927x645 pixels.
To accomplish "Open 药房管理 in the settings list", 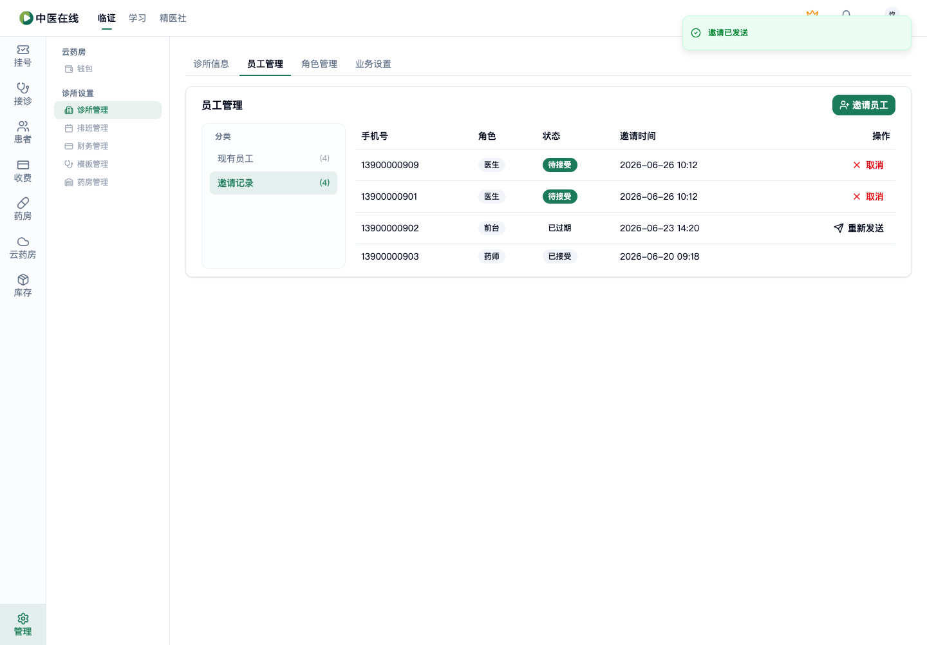I will (108, 182).
